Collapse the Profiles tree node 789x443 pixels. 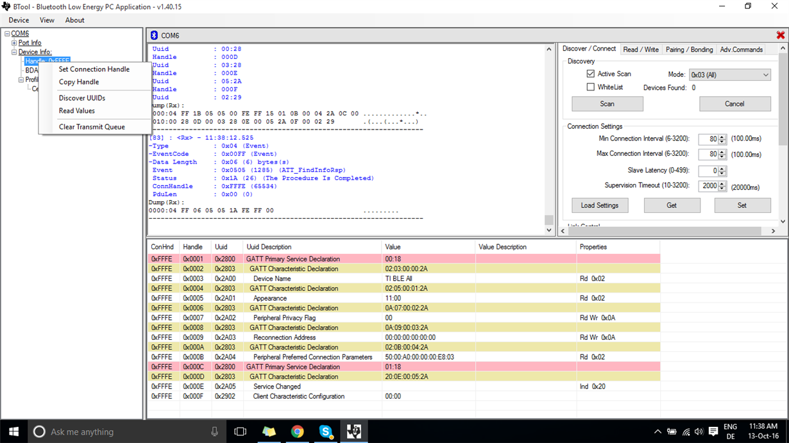pyautogui.click(x=21, y=80)
